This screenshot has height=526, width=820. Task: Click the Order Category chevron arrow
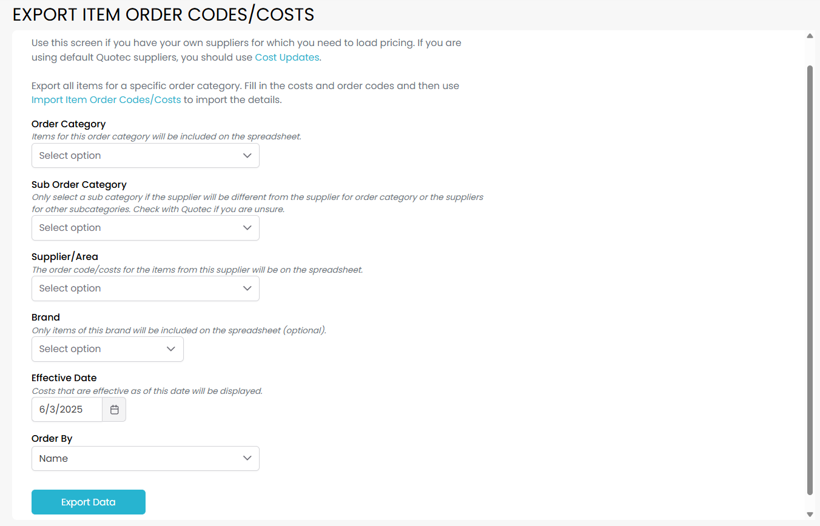pyautogui.click(x=247, y=156)
